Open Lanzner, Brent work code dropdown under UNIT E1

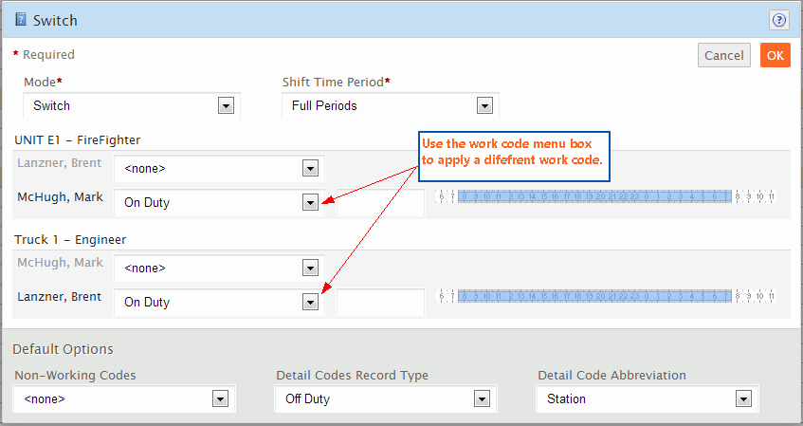click(x=309, y=169)
